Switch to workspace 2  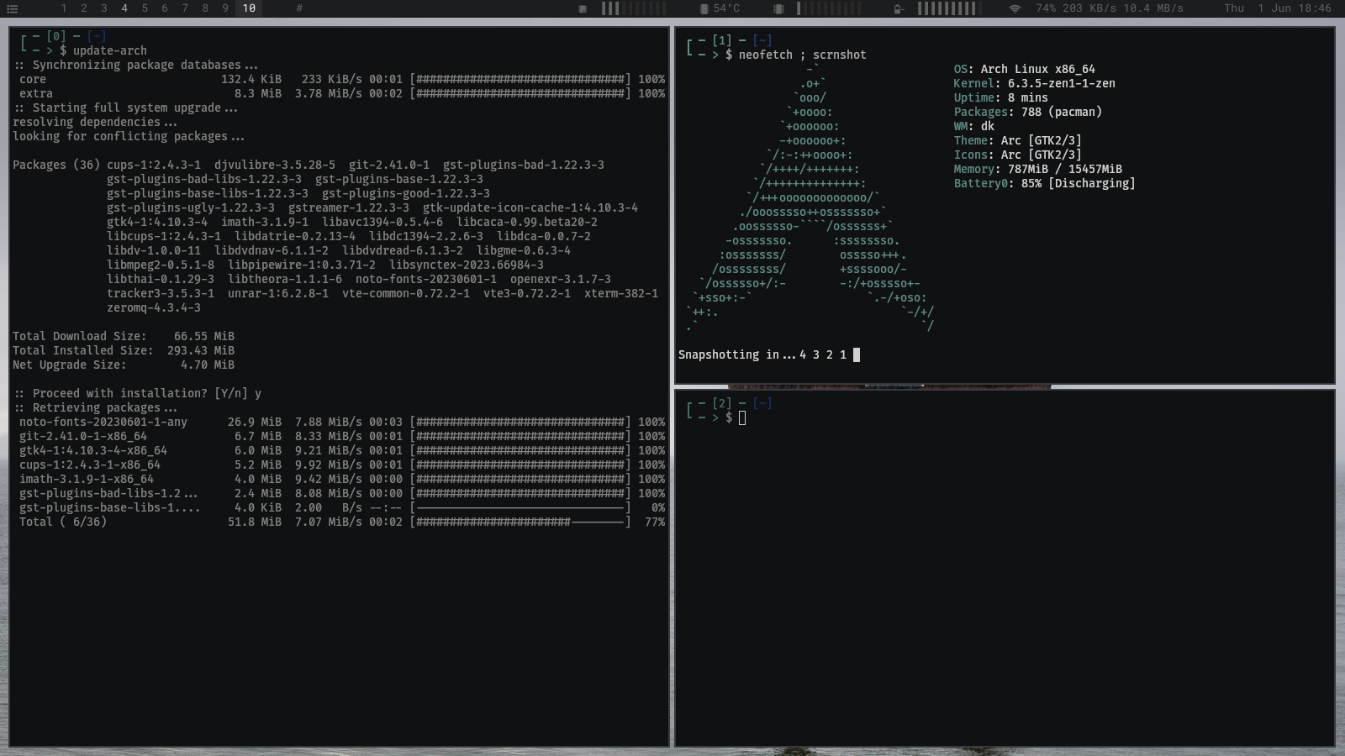point(84,8)
